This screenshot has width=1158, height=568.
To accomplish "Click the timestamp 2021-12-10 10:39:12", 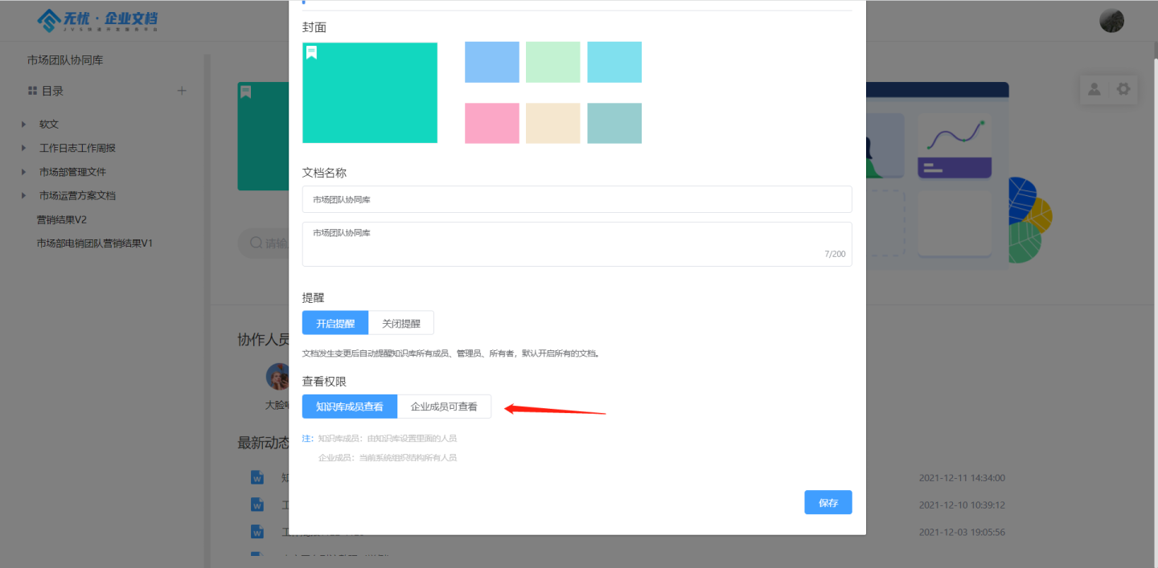I will coord(962,505).
